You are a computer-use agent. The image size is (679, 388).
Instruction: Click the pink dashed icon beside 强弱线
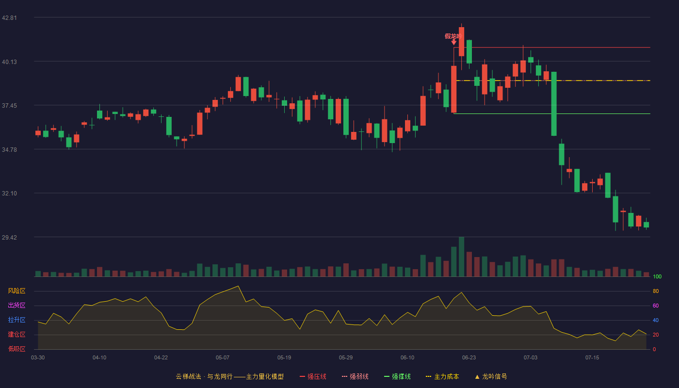(x=344, y=376)
